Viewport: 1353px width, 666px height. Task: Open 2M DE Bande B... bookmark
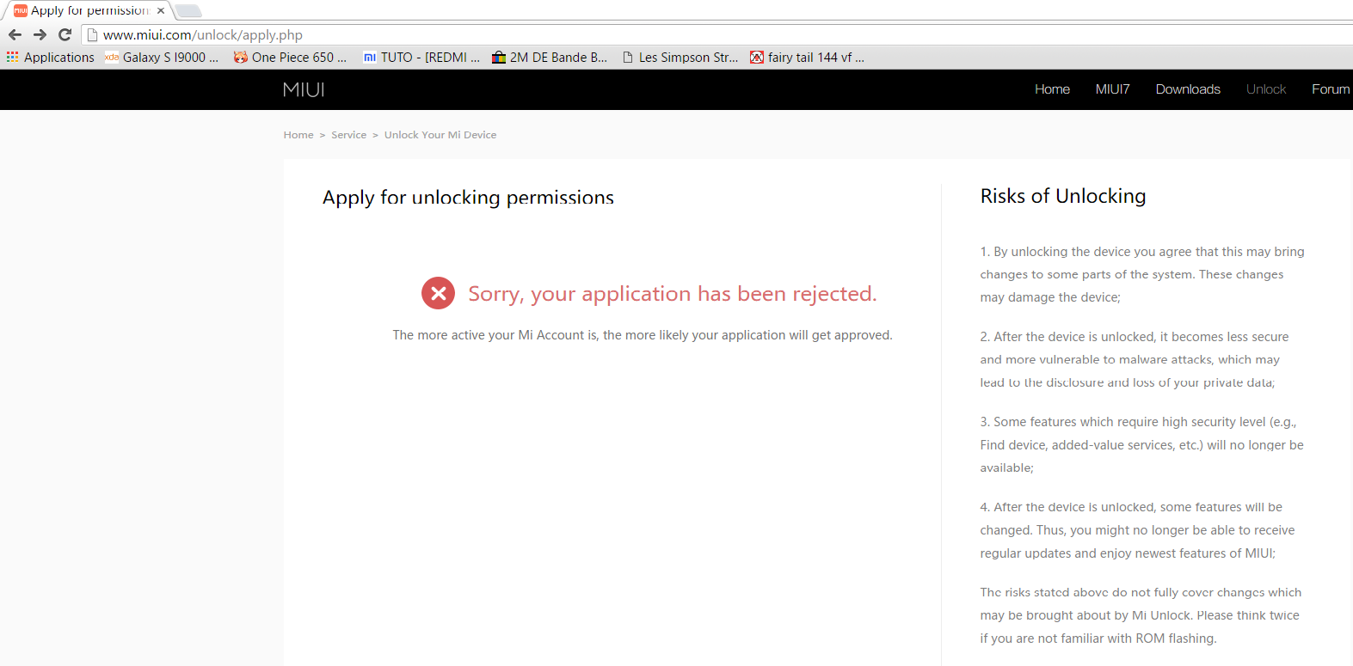tap(550, 58)
